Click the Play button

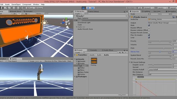[84, 8]
